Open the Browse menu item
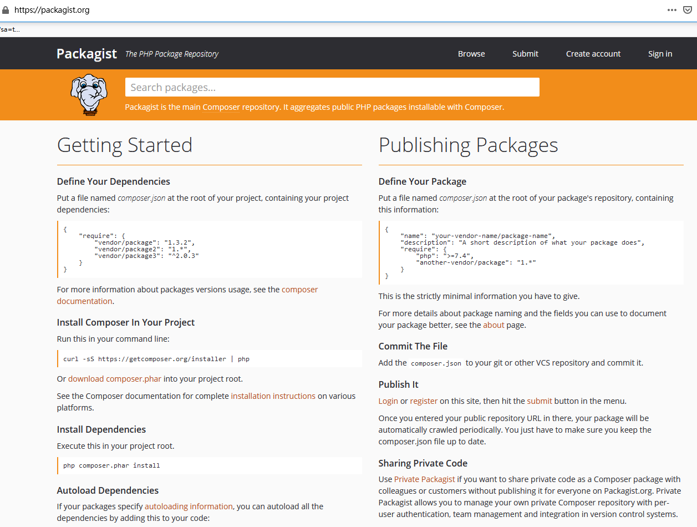This screenshot has height=527, width=697. point(471,54)
